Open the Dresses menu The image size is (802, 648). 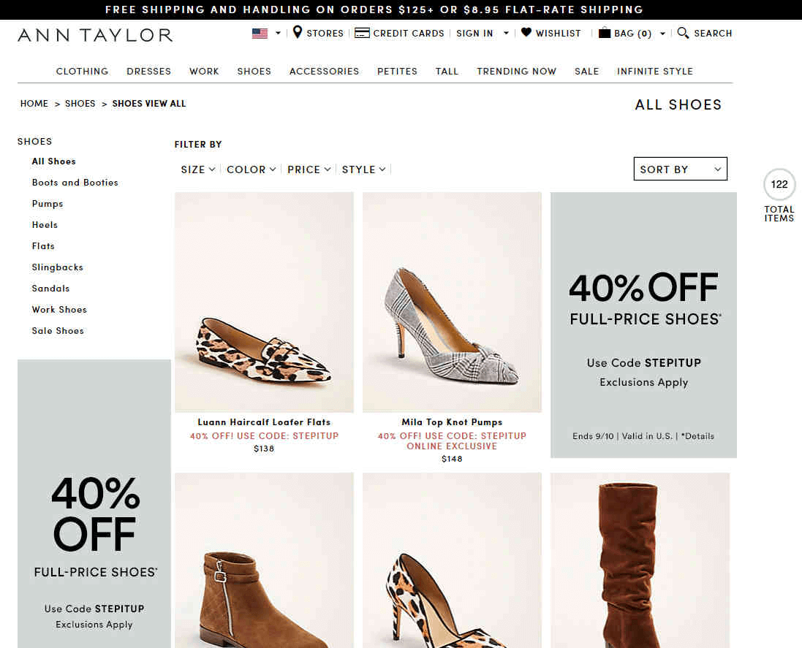point(149,71)
